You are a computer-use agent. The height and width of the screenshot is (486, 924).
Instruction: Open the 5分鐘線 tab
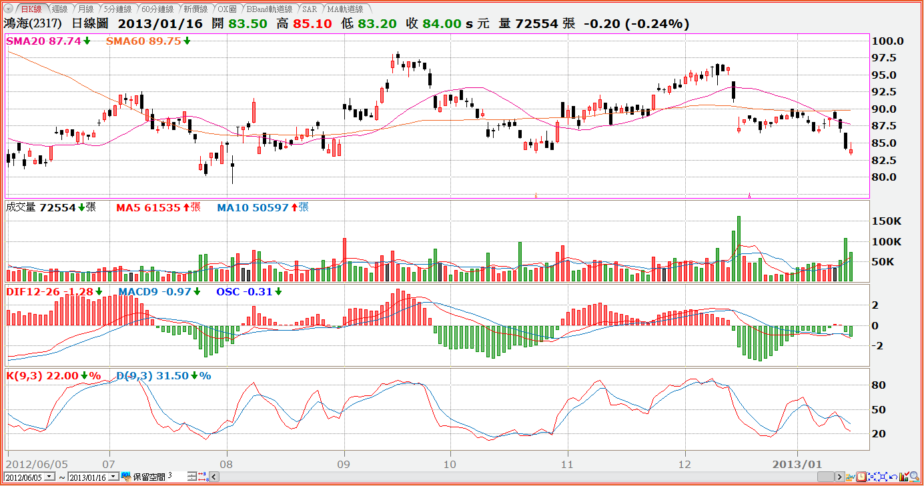click(x=118, y=9)
